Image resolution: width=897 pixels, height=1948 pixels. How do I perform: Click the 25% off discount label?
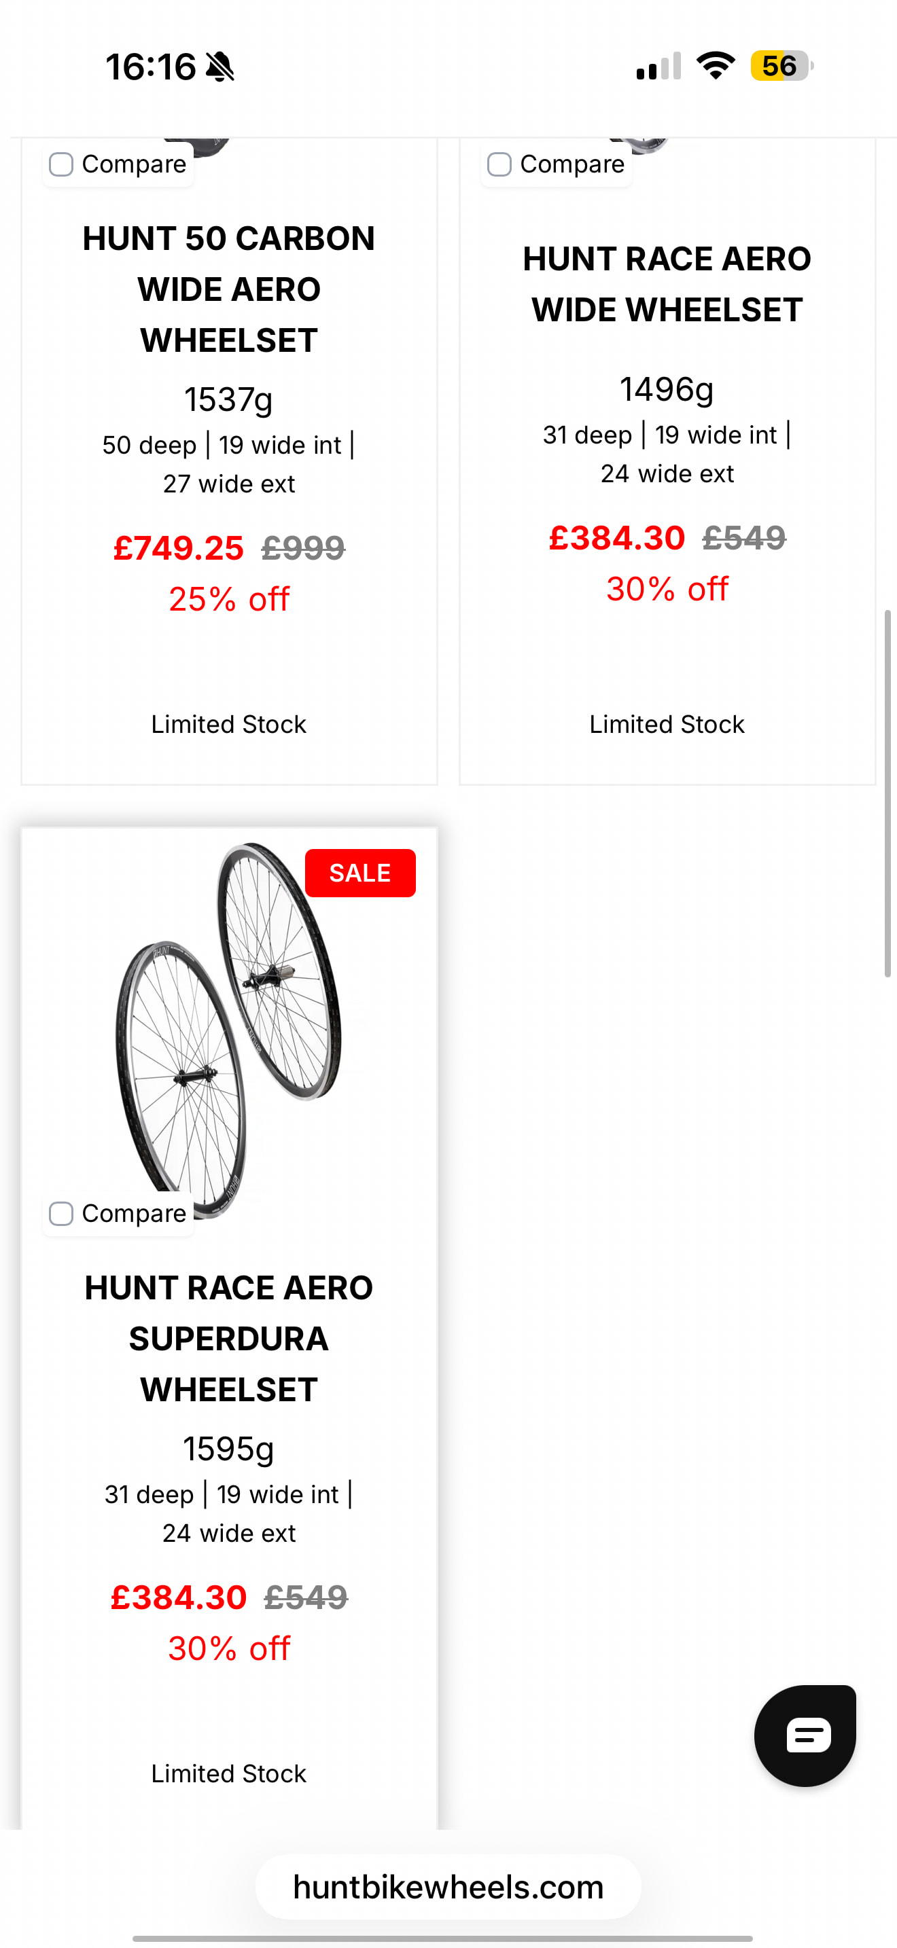[x=228, y=599]
